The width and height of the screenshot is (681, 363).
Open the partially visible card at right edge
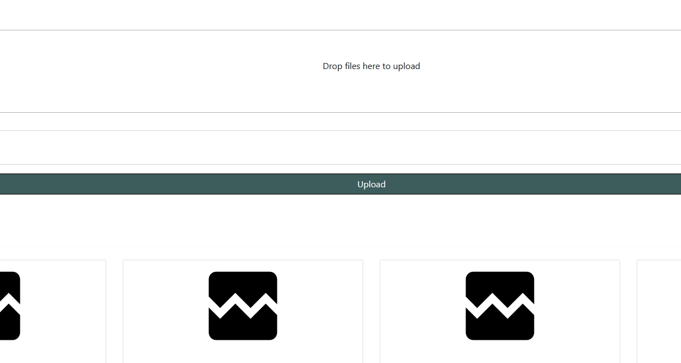659,311
